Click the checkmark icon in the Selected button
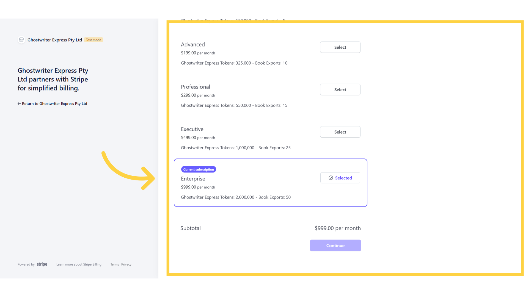 pyautogui.click(x=331, y=178)
